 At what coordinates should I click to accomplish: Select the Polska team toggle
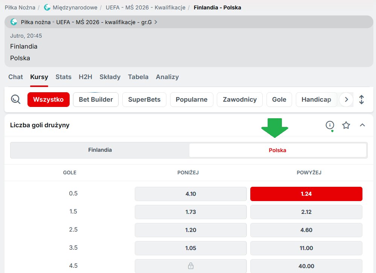click(x=277, y=150)
